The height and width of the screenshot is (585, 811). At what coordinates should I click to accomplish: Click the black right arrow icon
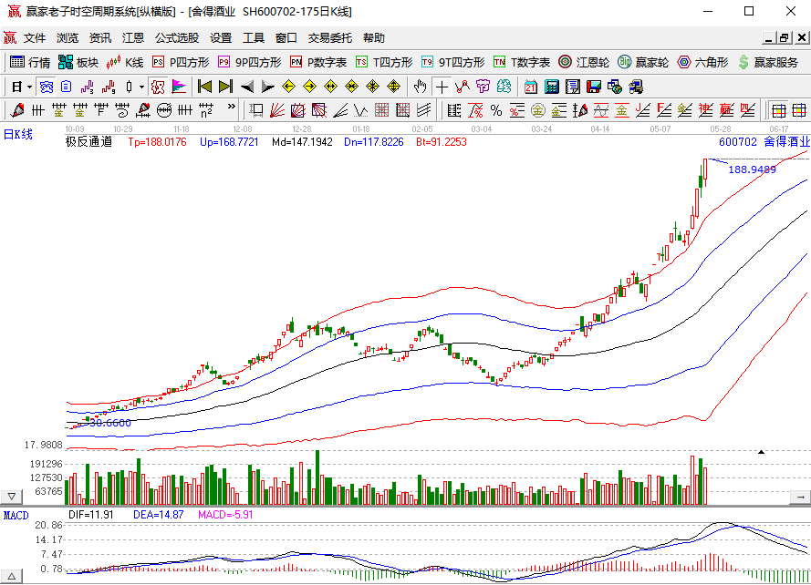click(268, 87)
